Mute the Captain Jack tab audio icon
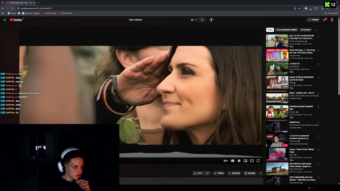This screenshot has width=340, height=191. click(31, 3)
